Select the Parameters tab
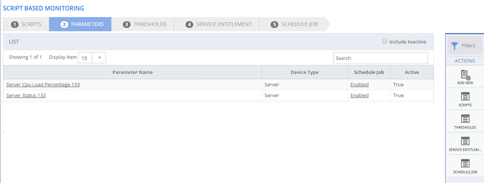 point(80,24)
